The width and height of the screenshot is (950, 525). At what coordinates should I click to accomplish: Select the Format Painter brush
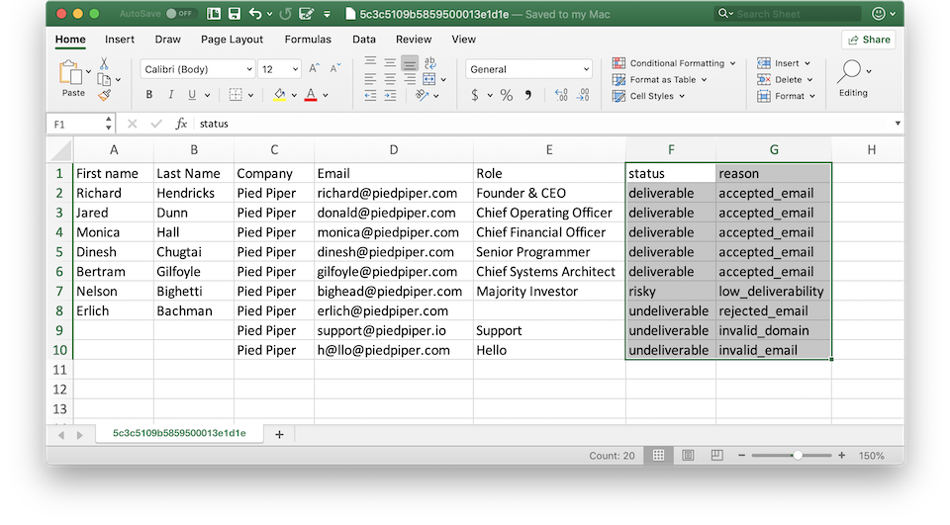coord(104,95)
